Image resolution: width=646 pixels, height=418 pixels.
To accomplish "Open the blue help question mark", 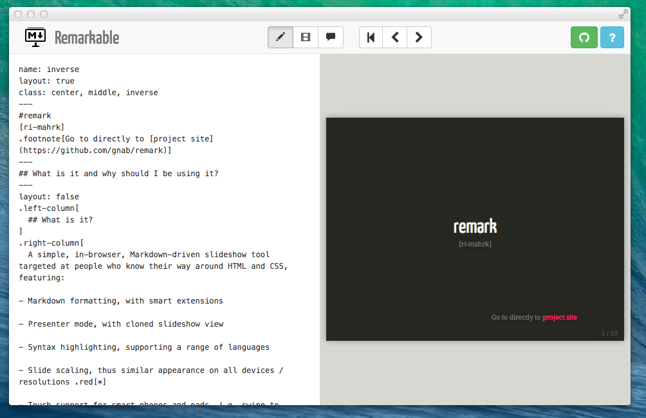I will click(x=612, y=37).
